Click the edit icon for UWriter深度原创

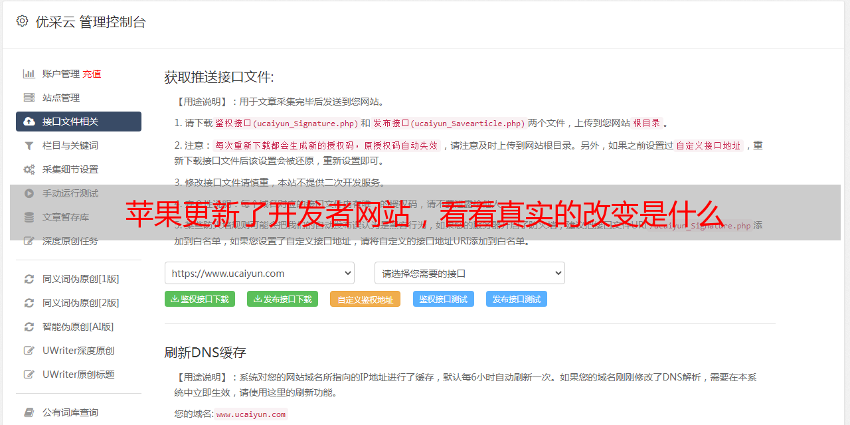(x=29, y=351)
